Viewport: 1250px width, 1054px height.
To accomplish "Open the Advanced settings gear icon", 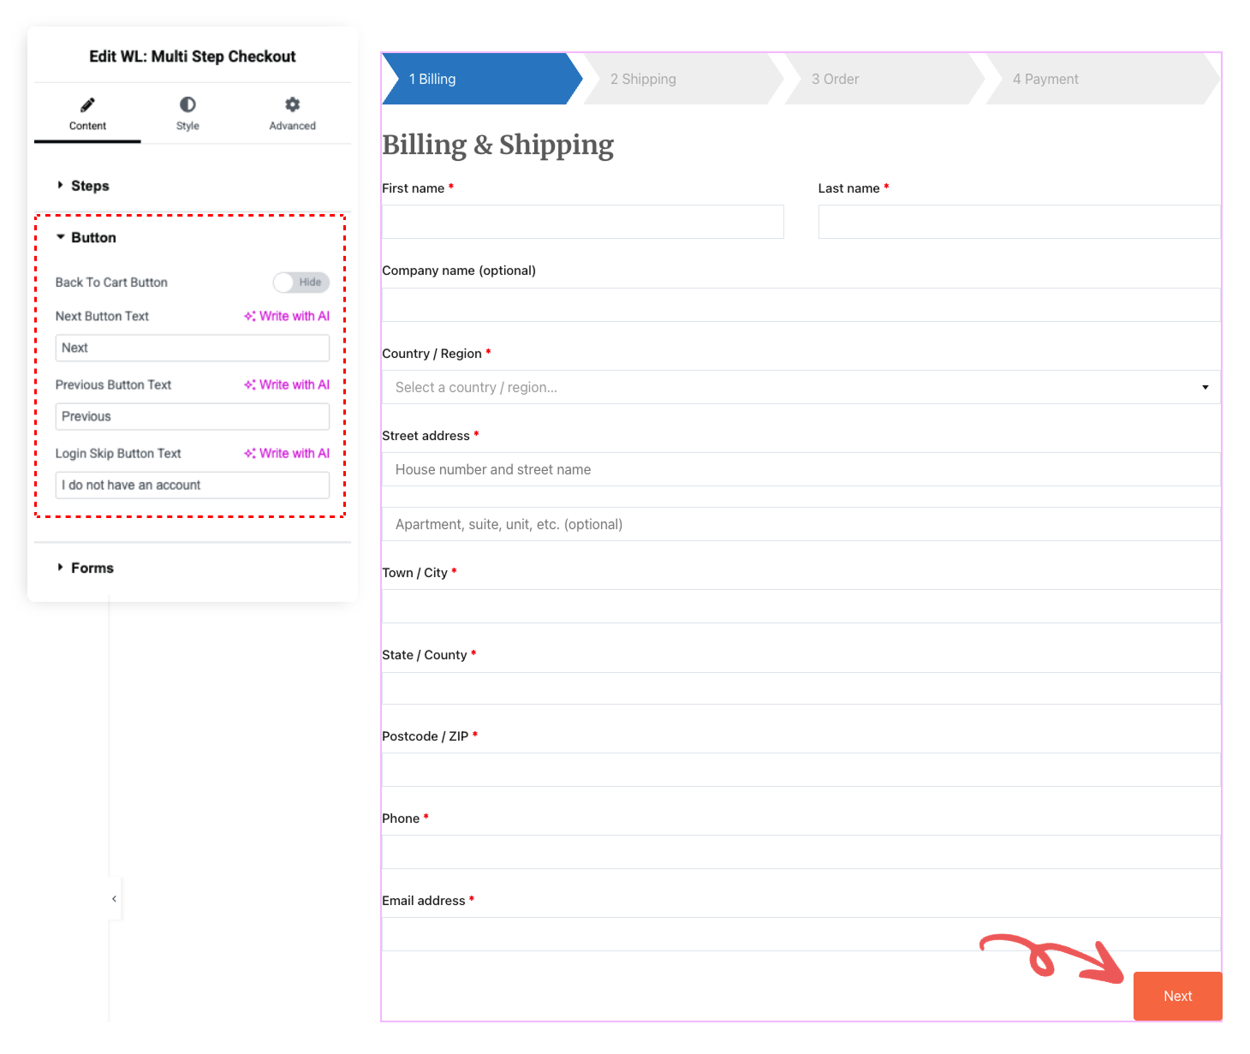I will point(292,113).
